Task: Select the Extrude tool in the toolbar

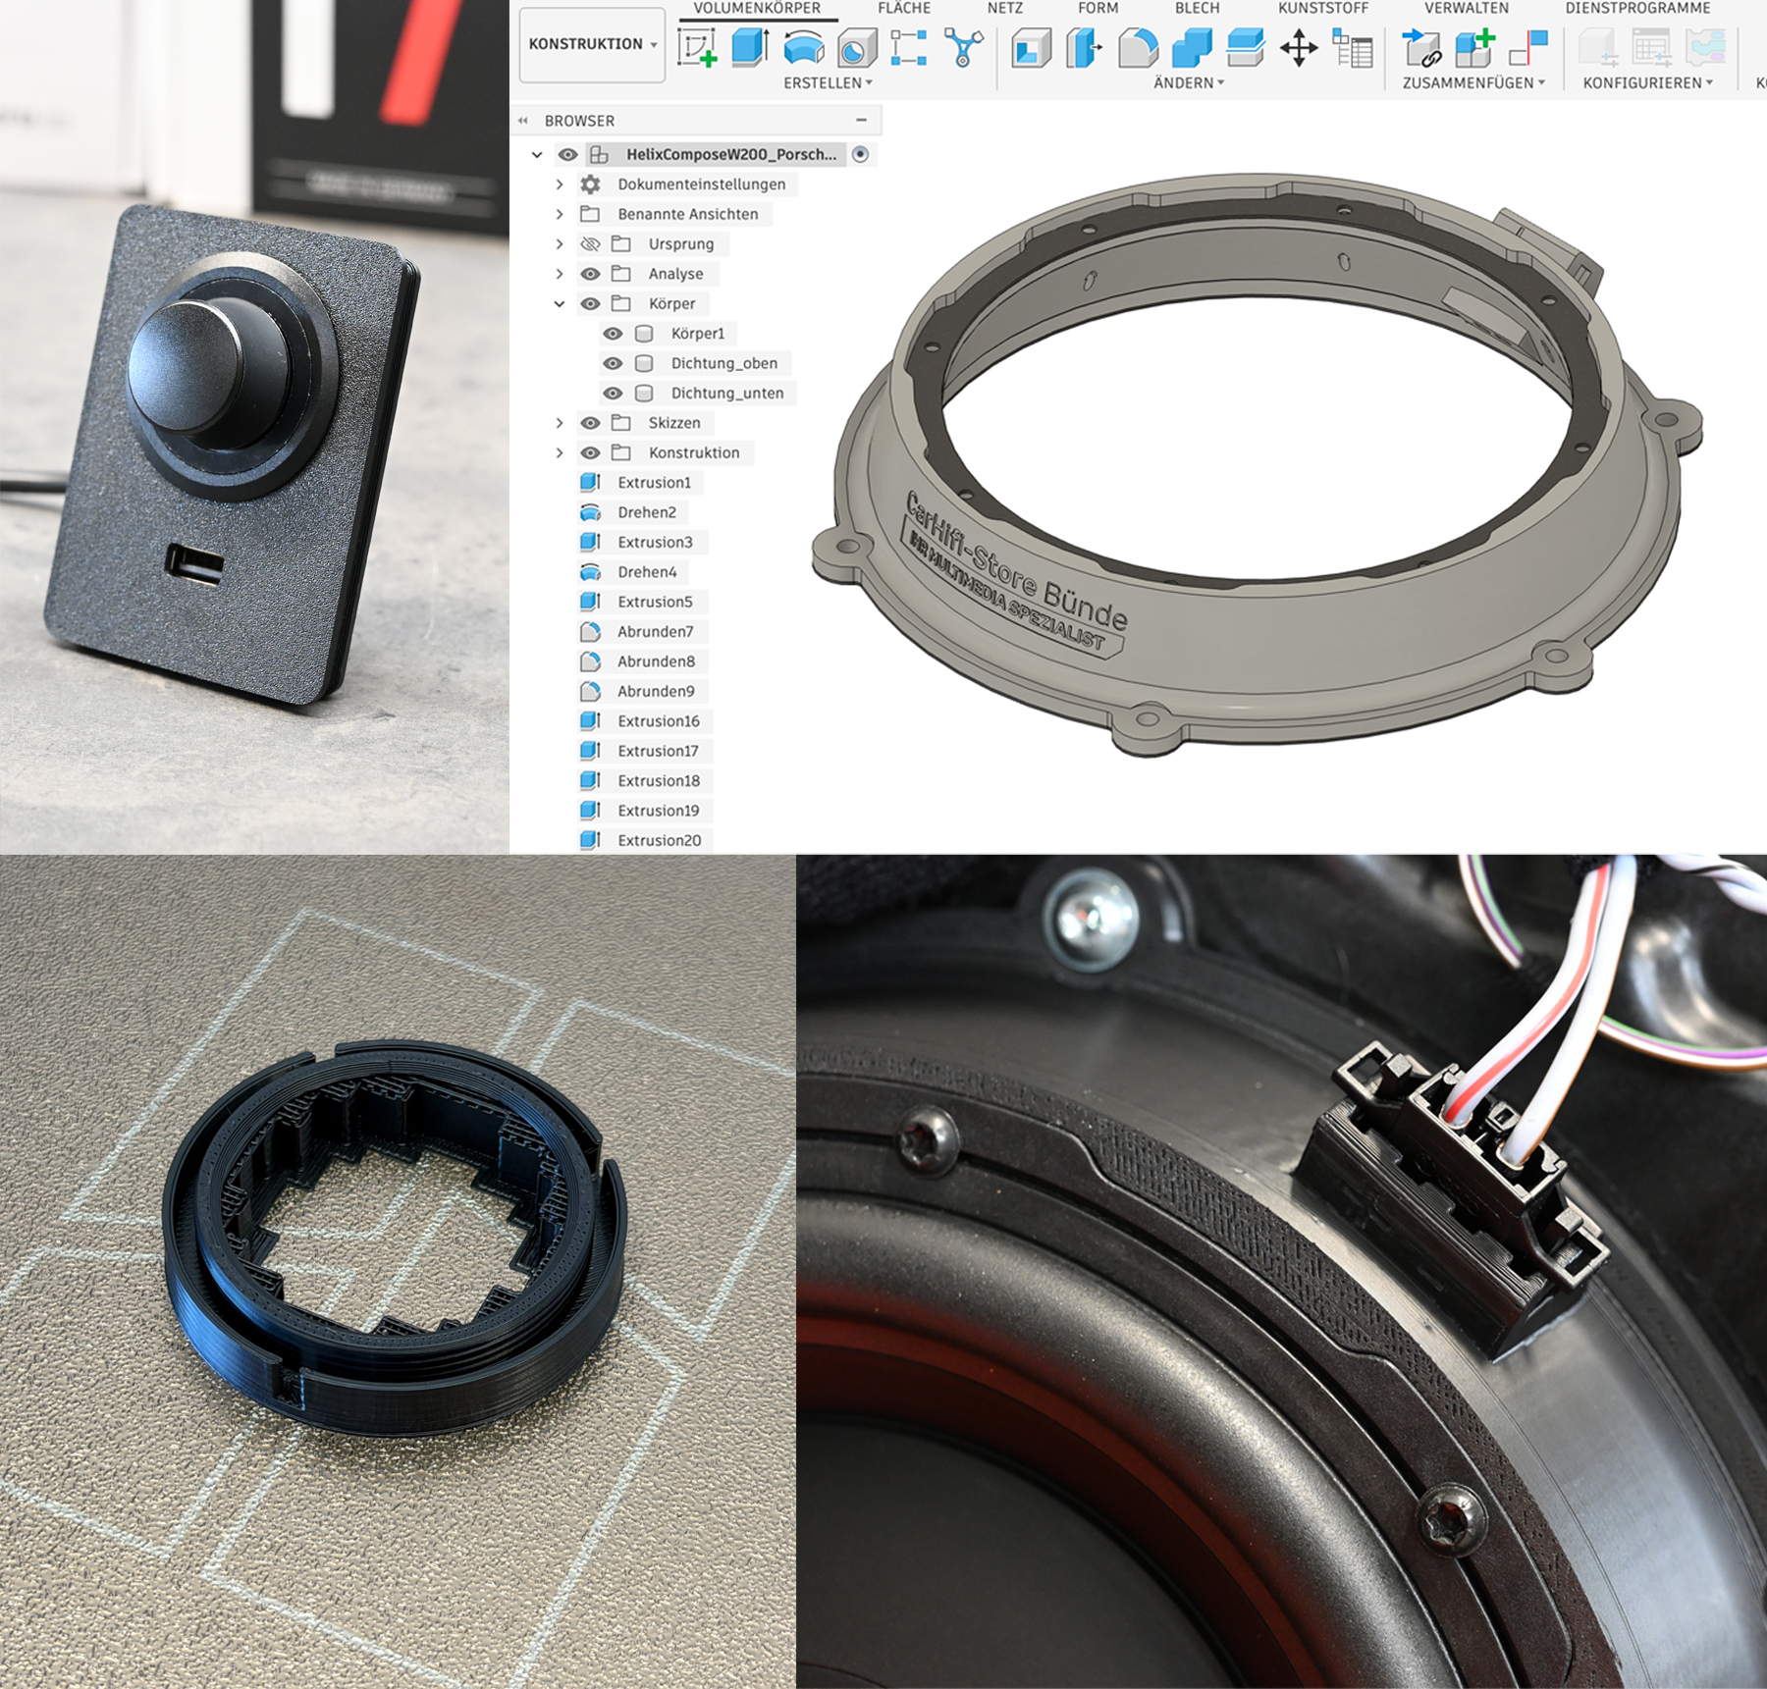Action: 750,47
